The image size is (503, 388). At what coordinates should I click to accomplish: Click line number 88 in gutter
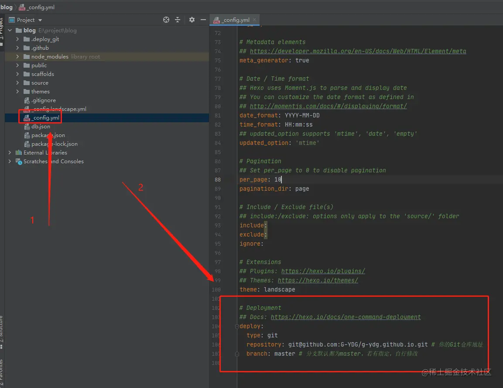[218, 180]
